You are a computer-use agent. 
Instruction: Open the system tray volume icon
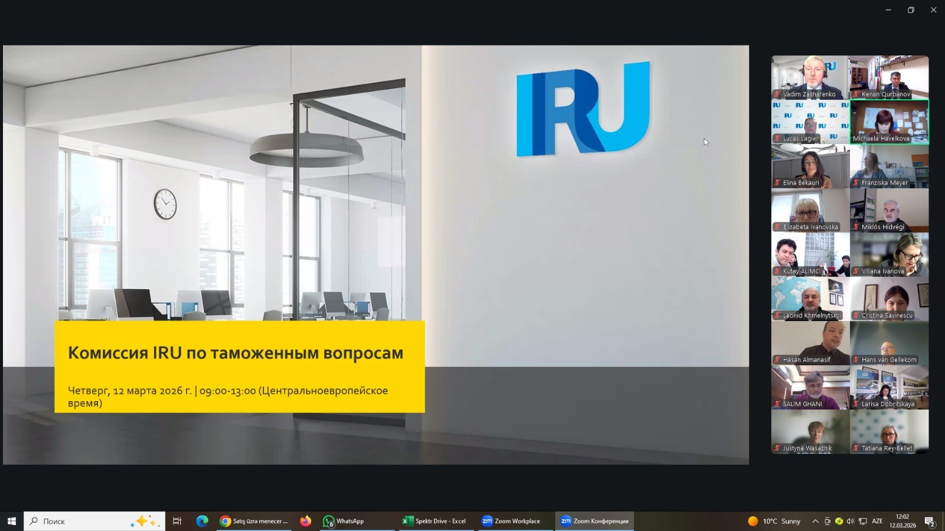850,521
